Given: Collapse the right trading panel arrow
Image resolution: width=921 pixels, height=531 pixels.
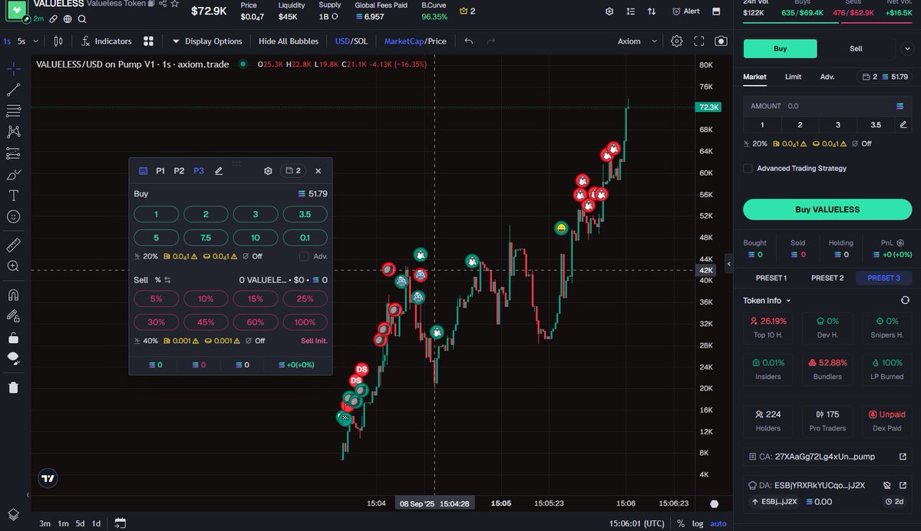Looking at the screenshot, I should coord(729,263).
